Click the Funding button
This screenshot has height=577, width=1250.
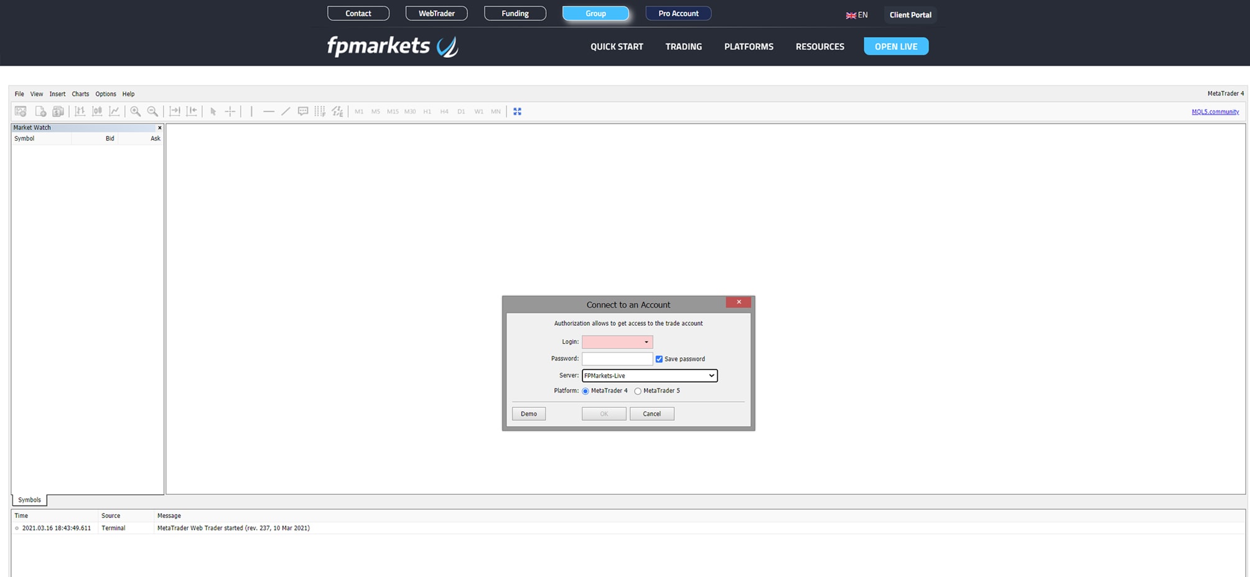pos(515,13)
